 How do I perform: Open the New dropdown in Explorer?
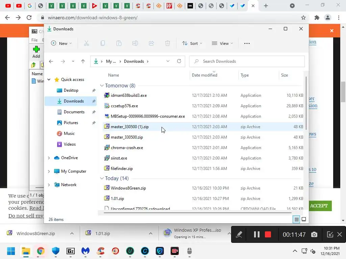[61, 44]
